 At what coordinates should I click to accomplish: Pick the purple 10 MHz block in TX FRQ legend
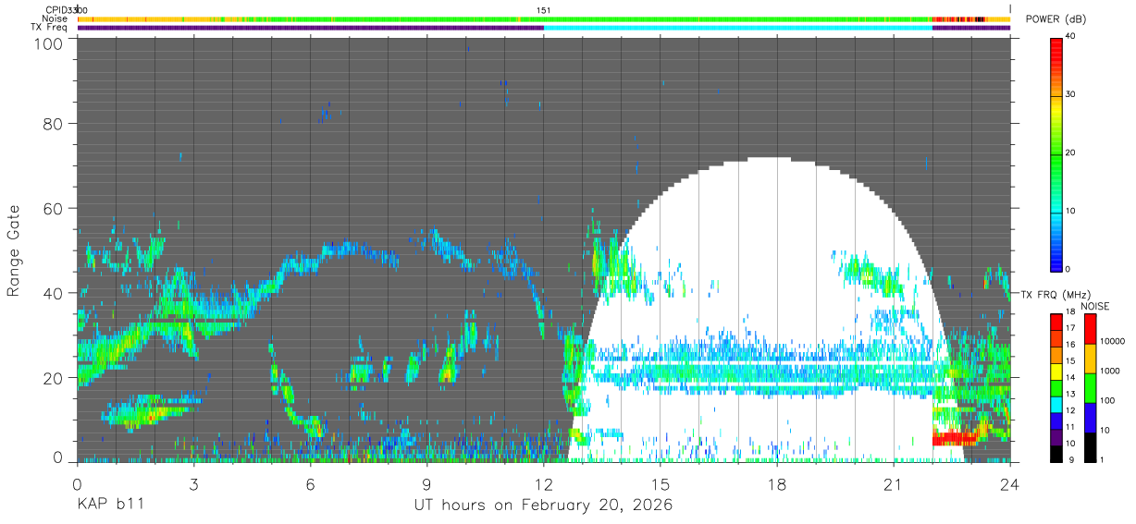click(x=1056, y=438)
